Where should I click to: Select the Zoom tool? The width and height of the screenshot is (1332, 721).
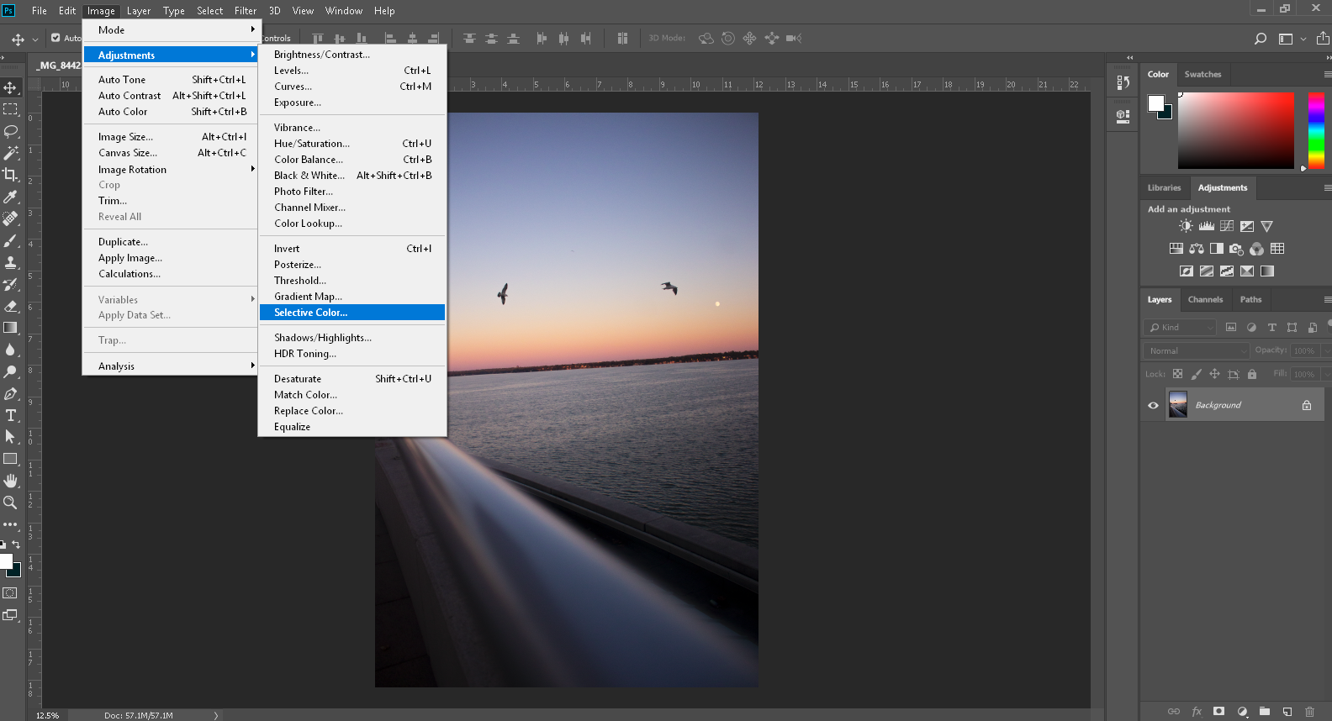pos(11,503)
